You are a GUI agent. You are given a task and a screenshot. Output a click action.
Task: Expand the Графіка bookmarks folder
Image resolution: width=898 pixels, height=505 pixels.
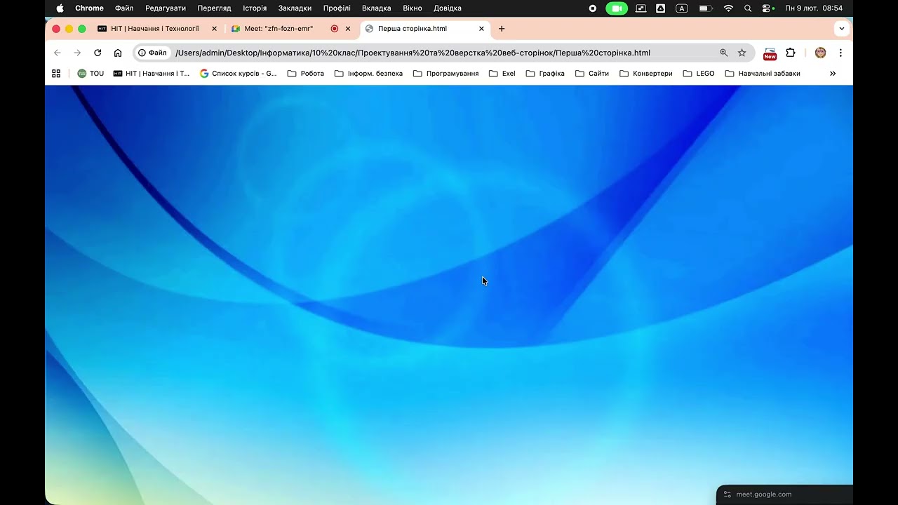point(545,73)
